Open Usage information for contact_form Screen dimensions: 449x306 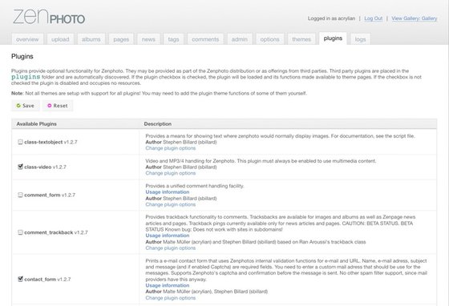pyautogui.click(x=168, y=285)
